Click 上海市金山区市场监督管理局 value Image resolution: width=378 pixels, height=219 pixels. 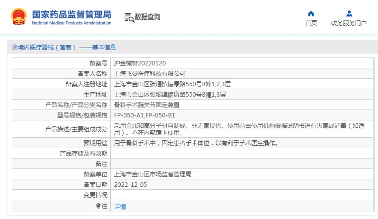point(152,174)
